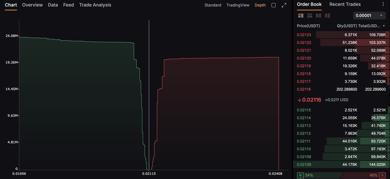Click the last price 0.02116 indicator
The height and width of the screenshot is (179, 390).
309,100
